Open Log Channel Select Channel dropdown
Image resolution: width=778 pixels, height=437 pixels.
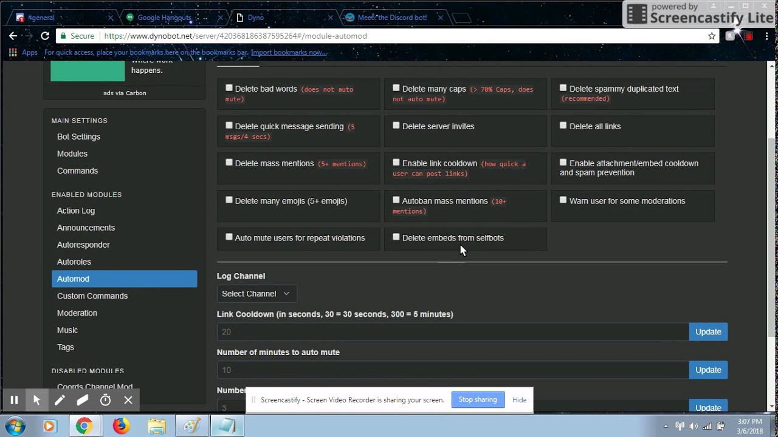click(256, 294)
